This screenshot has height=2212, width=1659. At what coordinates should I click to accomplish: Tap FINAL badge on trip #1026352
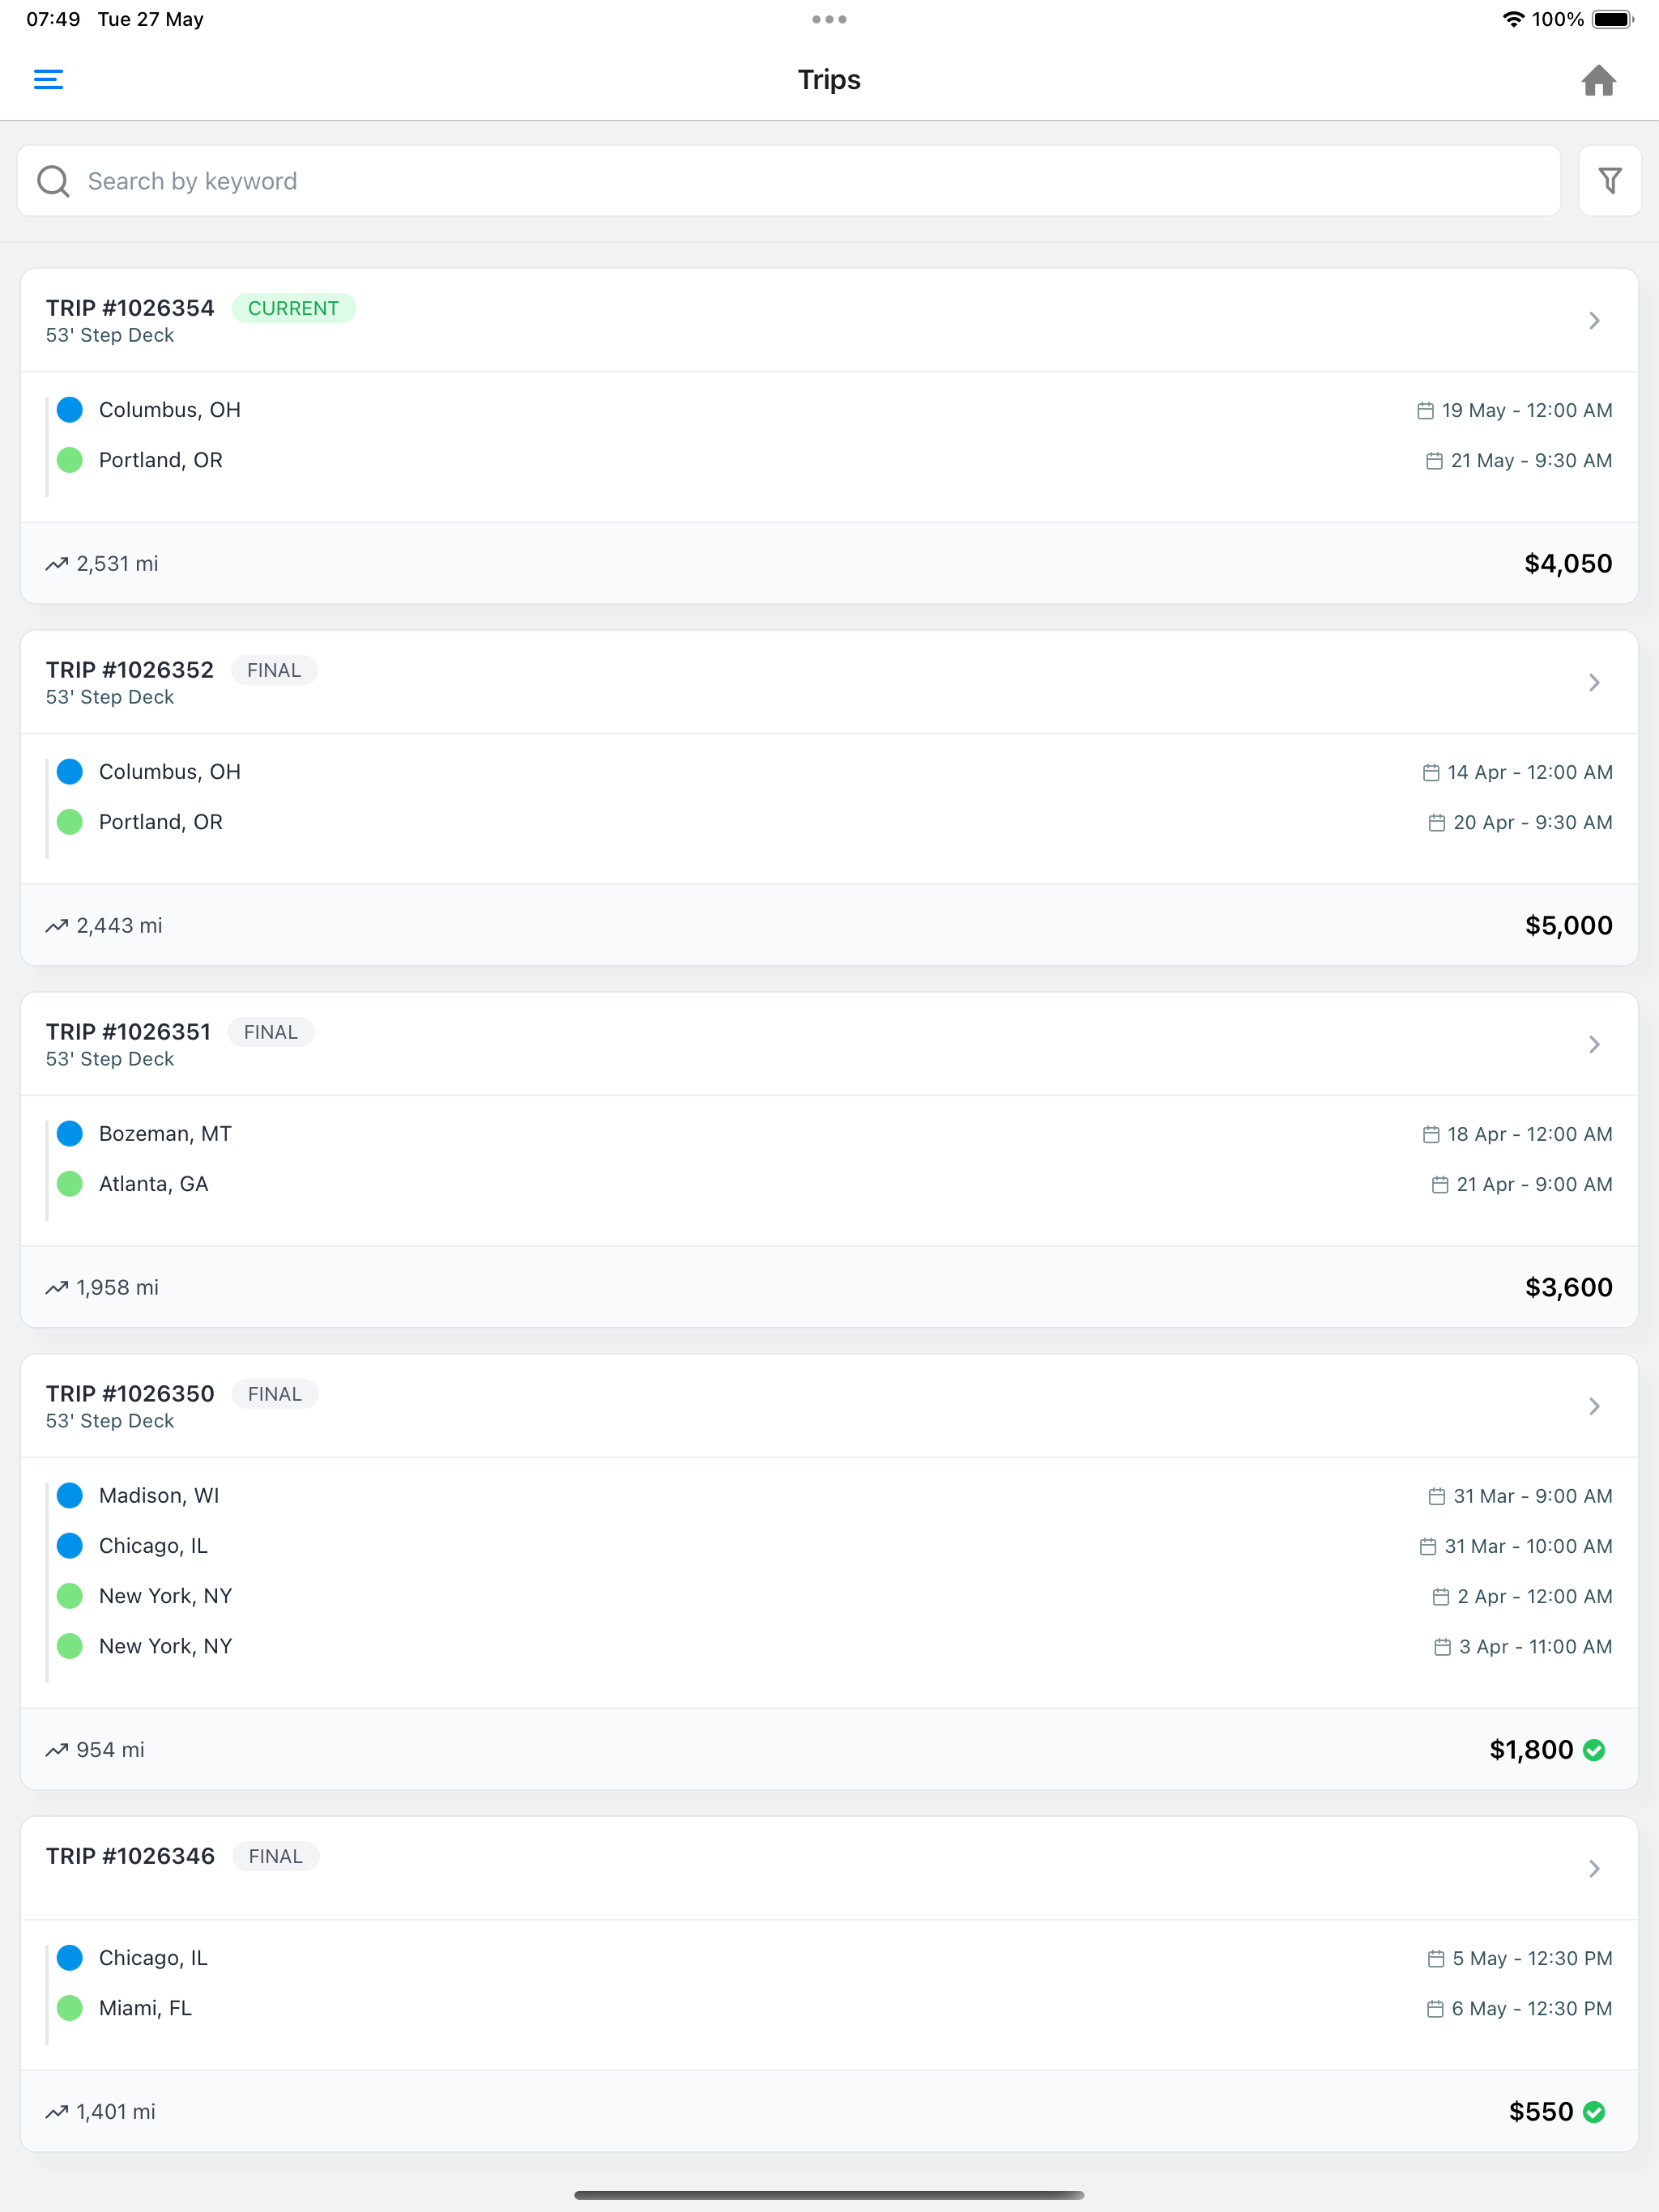click(274, 670)
